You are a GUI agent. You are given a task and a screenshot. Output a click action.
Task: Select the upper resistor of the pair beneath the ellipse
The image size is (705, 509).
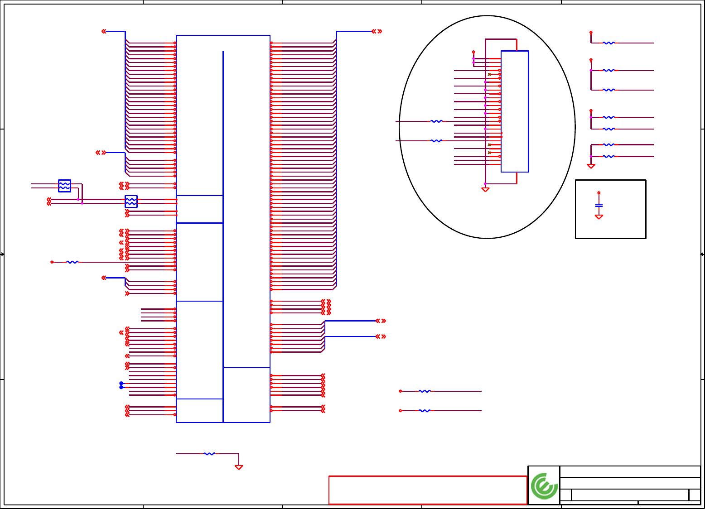(425, 391)
